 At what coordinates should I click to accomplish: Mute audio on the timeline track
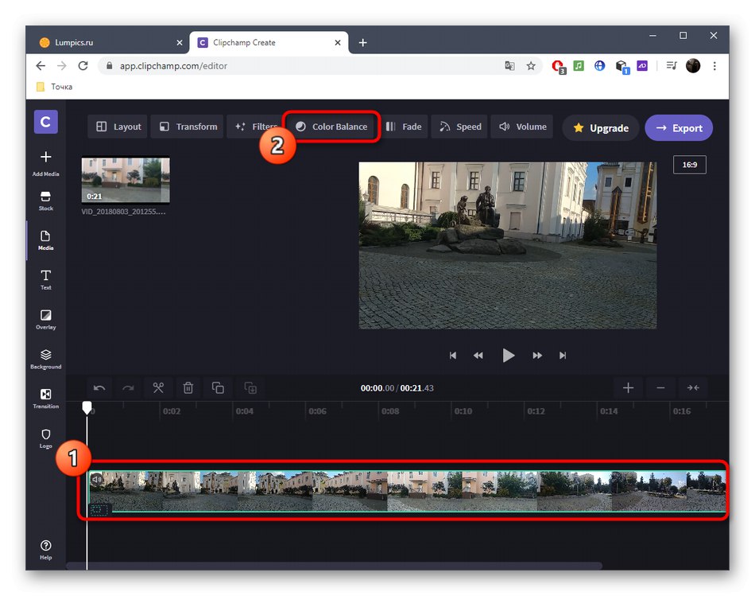(x=96, y=479)
